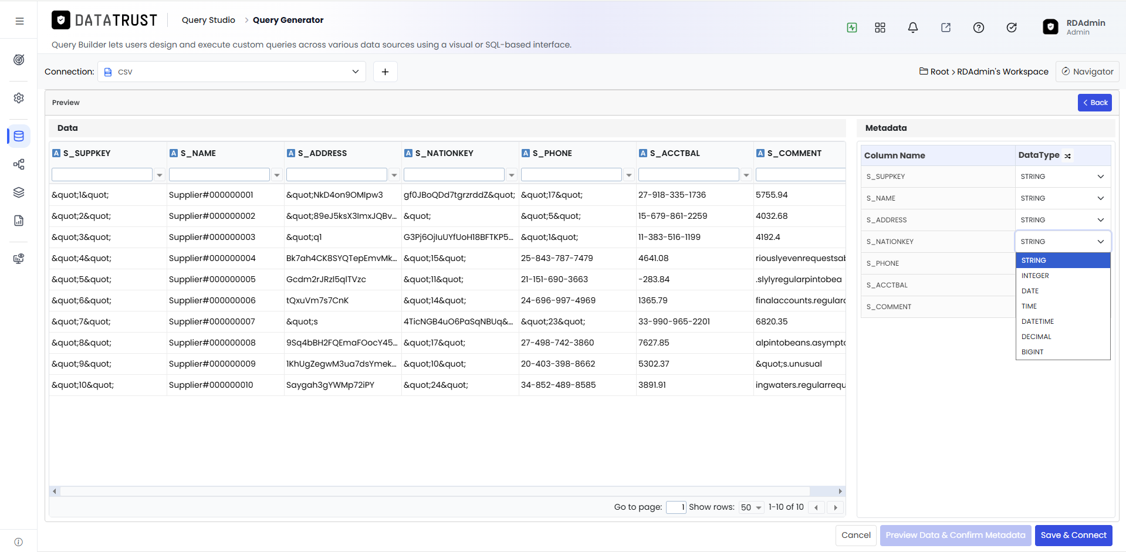
Task: Open the monitor settings sidebar icon
Action: click(x=19, y=259)
